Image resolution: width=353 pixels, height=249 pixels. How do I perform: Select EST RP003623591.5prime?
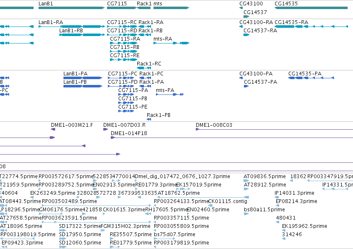(x=96, y=222)
